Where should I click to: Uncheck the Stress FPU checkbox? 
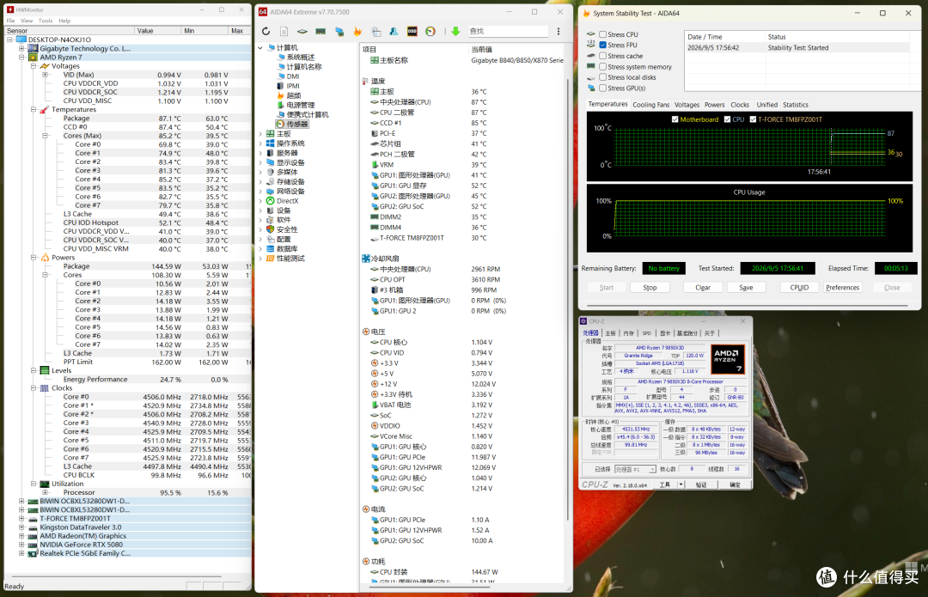pyautogui.click(x=602, y=45)
